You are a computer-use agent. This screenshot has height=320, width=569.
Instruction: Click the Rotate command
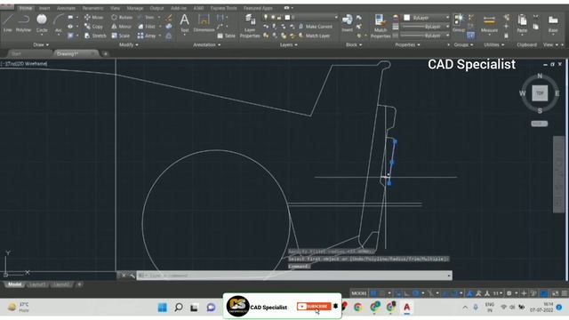click(122, 17)
